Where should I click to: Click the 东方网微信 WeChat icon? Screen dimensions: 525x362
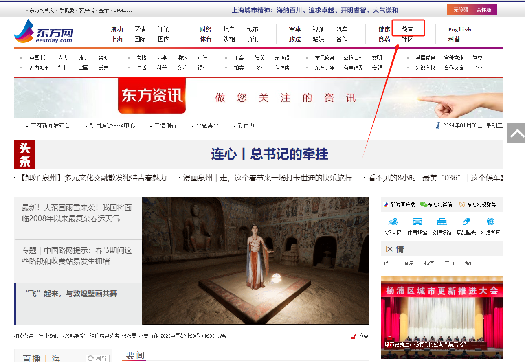click(x=424, y=204)
